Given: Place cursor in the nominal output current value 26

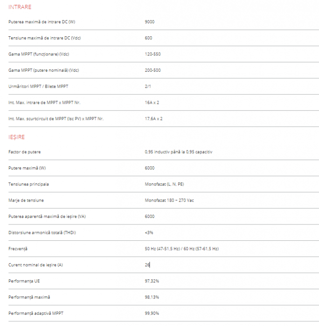Looking at the screenshot, I should pyautogui.click(x=147, y=265).
